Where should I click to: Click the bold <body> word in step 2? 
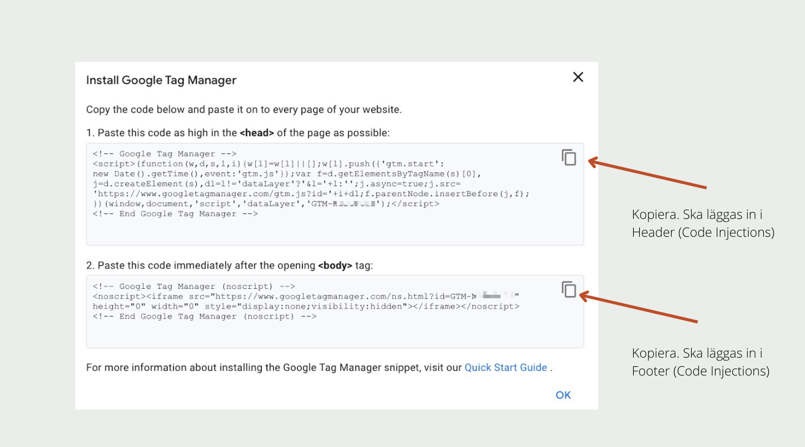point(334,265)
